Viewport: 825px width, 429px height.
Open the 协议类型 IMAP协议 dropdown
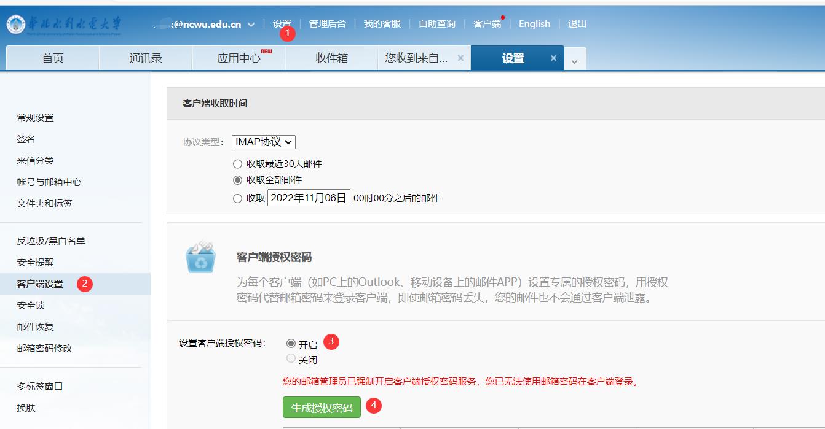[x=264, y=142]
